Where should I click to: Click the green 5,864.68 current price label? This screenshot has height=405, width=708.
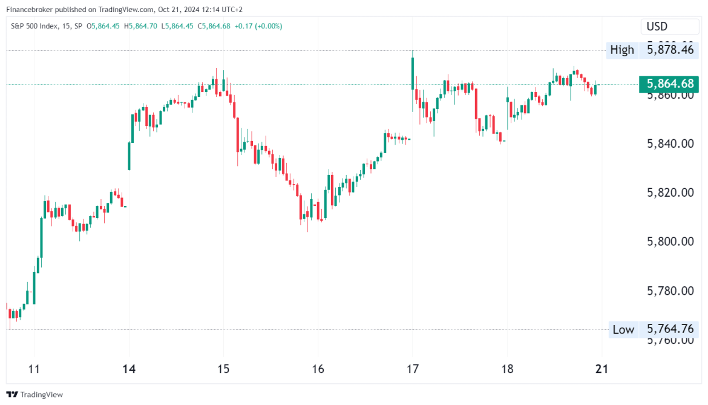tap(670, 84)
